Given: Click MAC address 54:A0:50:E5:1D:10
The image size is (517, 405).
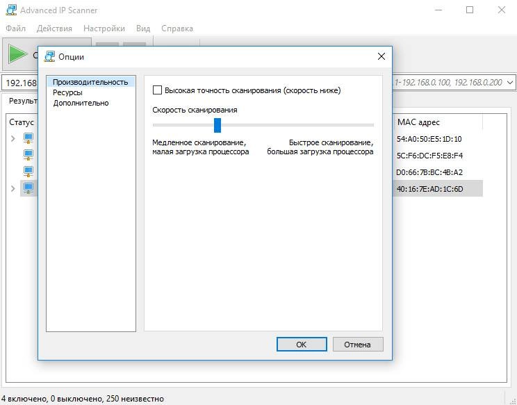Looking at the screenshot, I should (x=429, y=139).
